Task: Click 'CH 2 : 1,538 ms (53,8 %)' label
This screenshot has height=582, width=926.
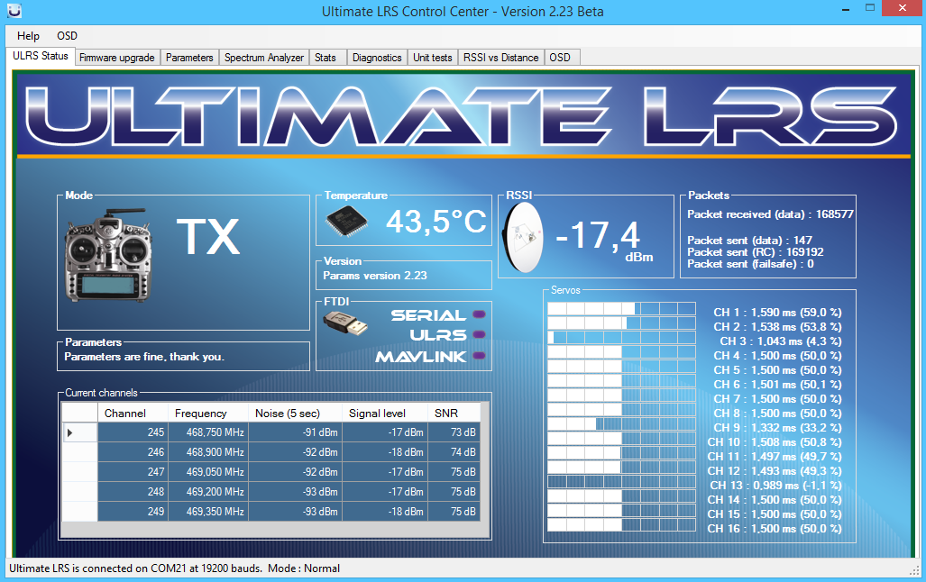Action: click(777, 326)
